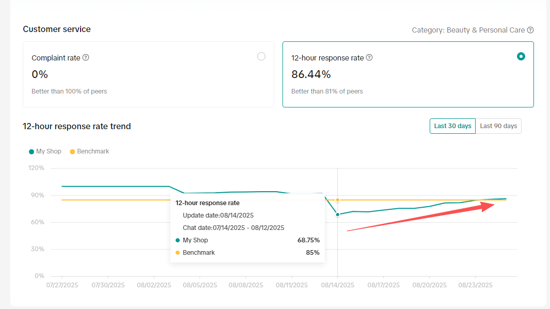Switch to the Last 30 days view

click(x=452, y=126)
